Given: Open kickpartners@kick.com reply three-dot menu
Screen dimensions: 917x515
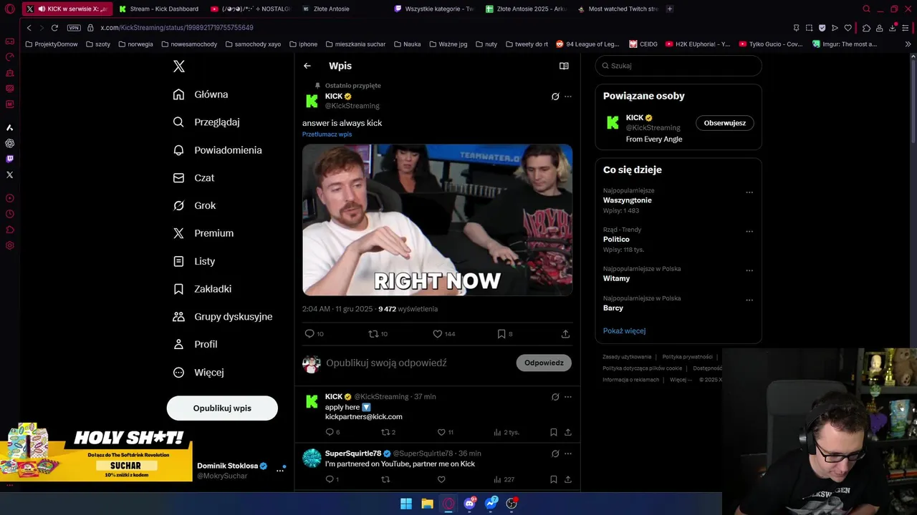Looking at the screenshot, I should tap(568, 397).
